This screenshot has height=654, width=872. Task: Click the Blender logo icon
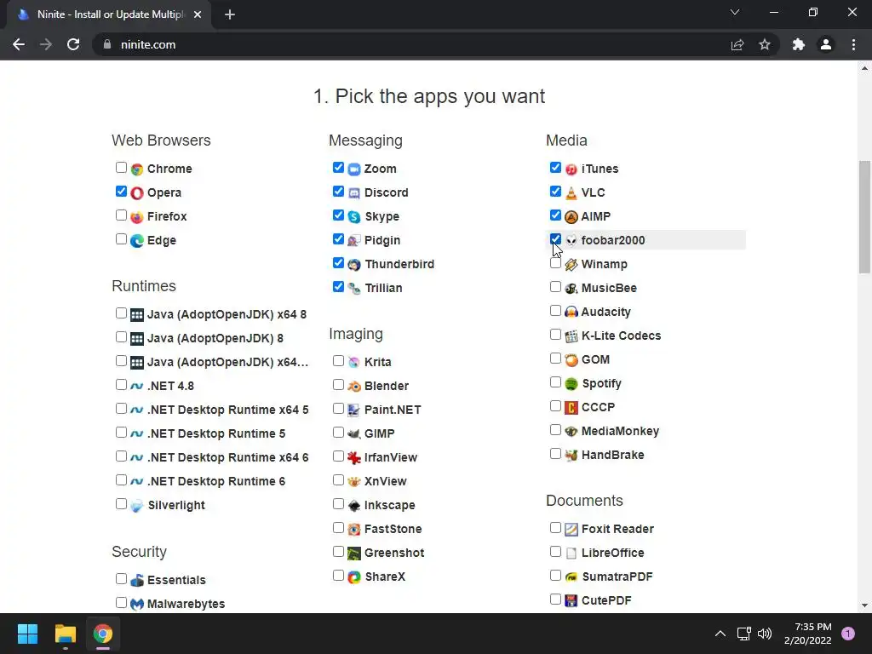353,386
